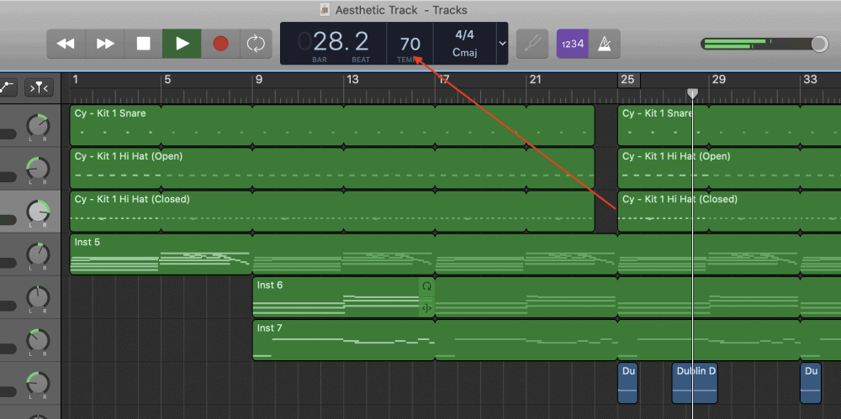Click bar 21 in the timeline ruler
This screenshot has width=841, height=419.
tap(535, 80)
